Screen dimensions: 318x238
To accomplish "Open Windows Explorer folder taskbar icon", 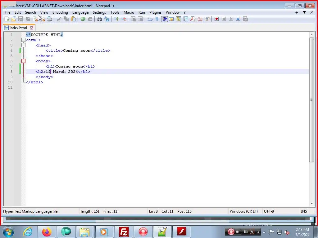I will point(84,232).
